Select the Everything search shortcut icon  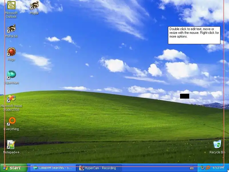pos(11,121)
